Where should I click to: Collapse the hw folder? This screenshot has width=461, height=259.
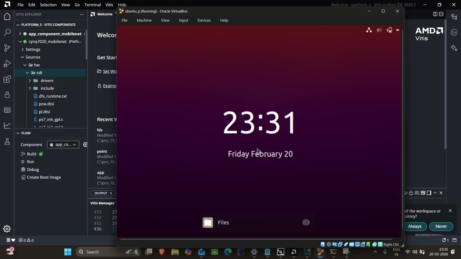[x=25, y=65]
